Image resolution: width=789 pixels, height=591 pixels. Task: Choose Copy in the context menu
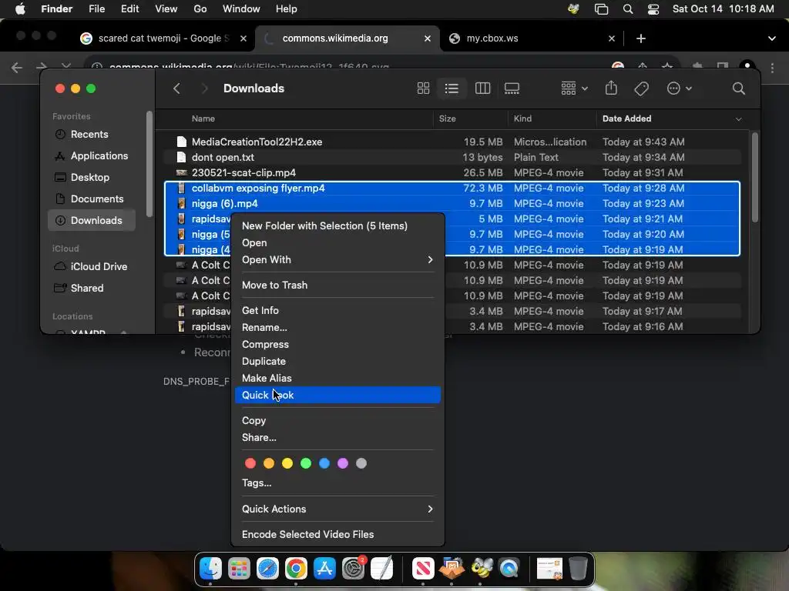(337, 421)
